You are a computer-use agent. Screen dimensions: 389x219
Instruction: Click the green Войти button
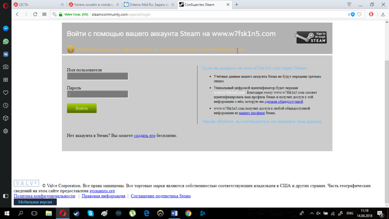(82, 108)
